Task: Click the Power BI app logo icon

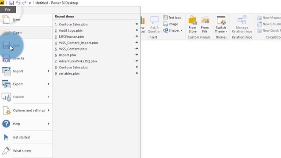Action: [2, 3]
